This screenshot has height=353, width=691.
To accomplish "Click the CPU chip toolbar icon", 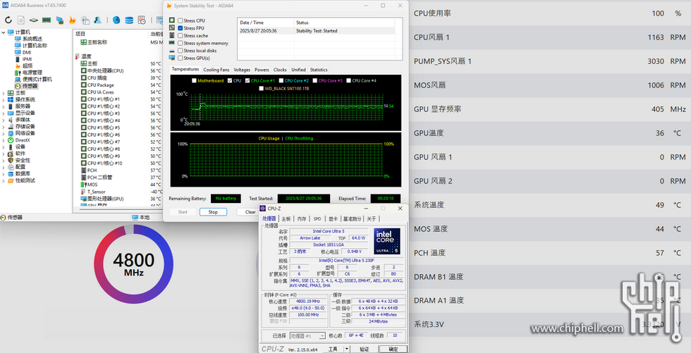I will point(34,20).
